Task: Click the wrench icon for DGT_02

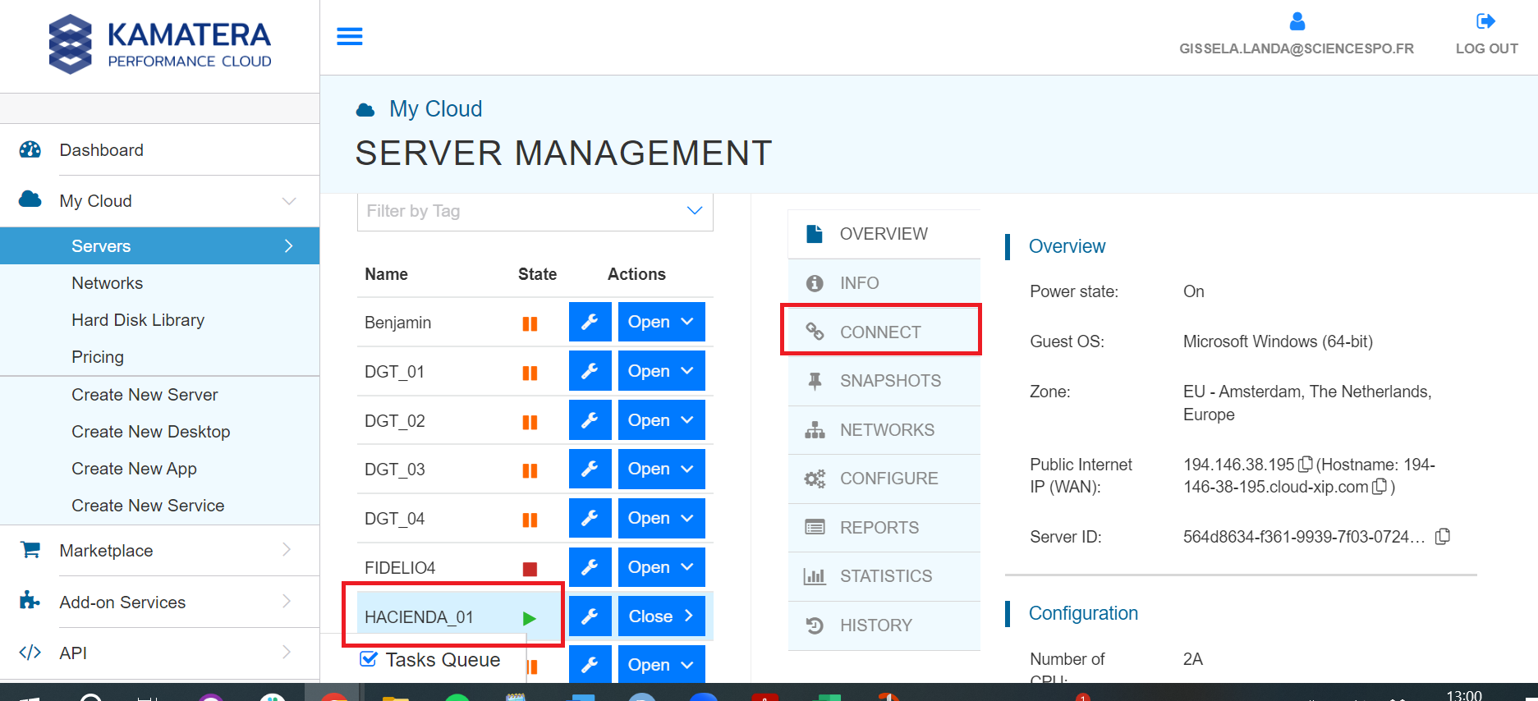Action: (590, 420)
